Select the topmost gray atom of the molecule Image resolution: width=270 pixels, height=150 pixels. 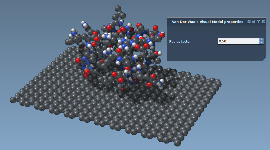(x=118, y=8)
